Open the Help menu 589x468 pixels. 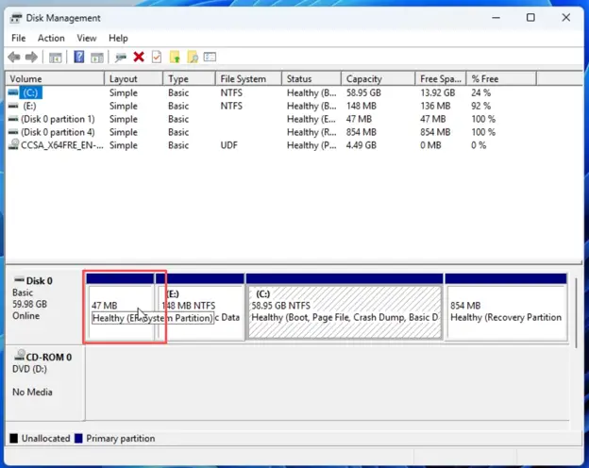[118, 39]
